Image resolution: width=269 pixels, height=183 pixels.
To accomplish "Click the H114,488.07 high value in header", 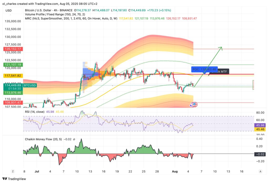I will click(101, 10).
